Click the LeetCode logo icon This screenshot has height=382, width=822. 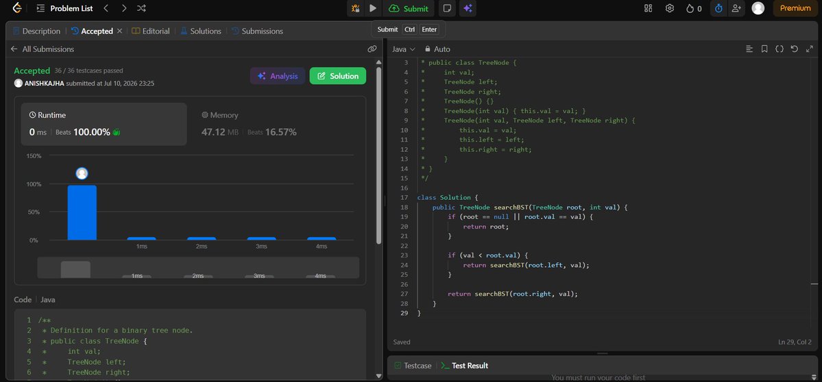(x=17, y=8)
